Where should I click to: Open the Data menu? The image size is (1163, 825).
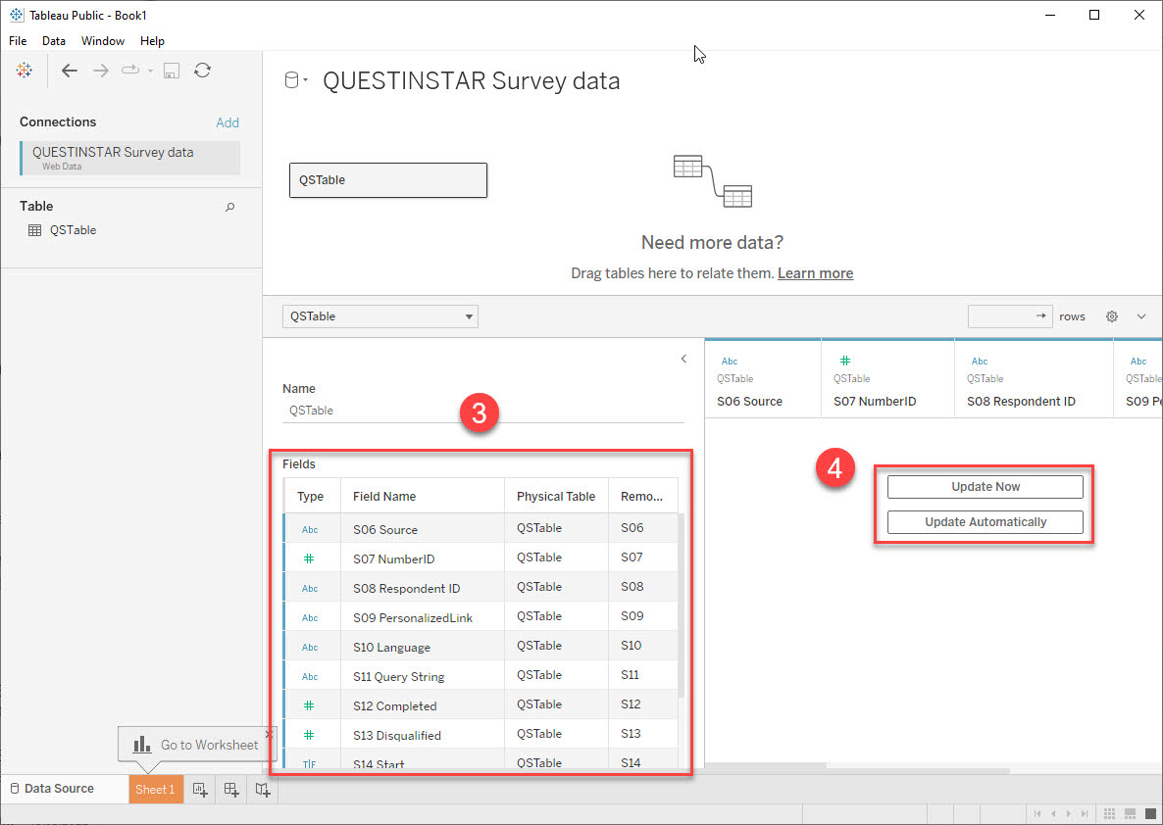53,41
